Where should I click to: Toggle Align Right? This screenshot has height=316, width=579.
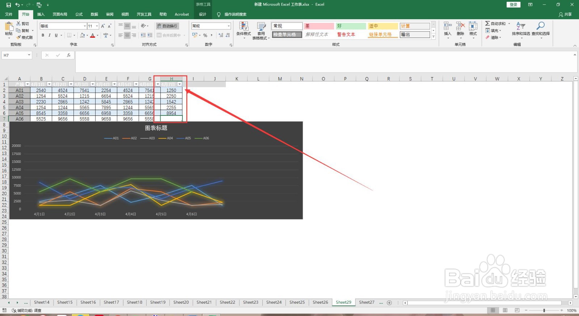click(x=134, y=35)
